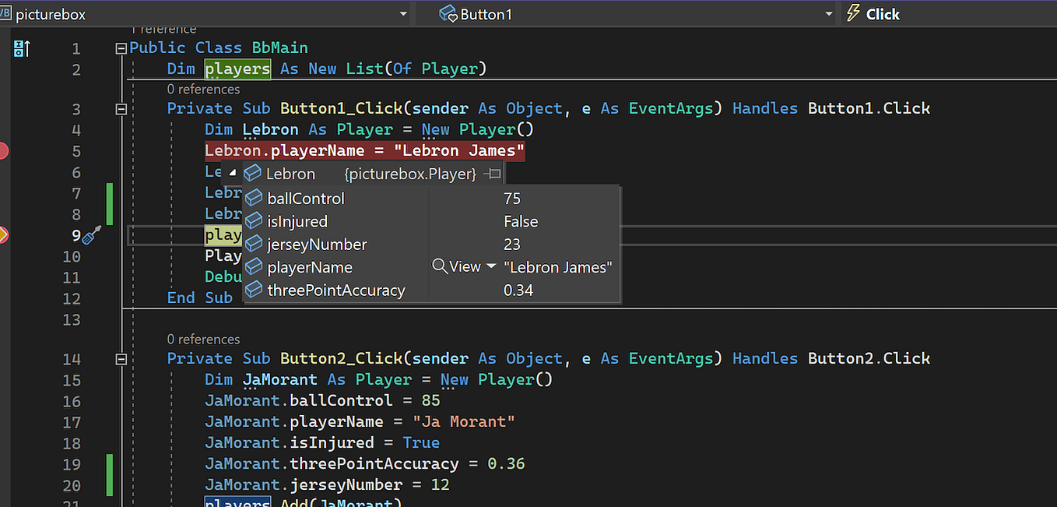This screenshot has height=507, width=1057.
Task: Click the Button1 class icon in the navigation bar
Action: click(x=448, y=13)
